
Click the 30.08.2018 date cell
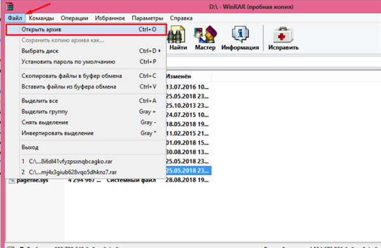point(187,152)
